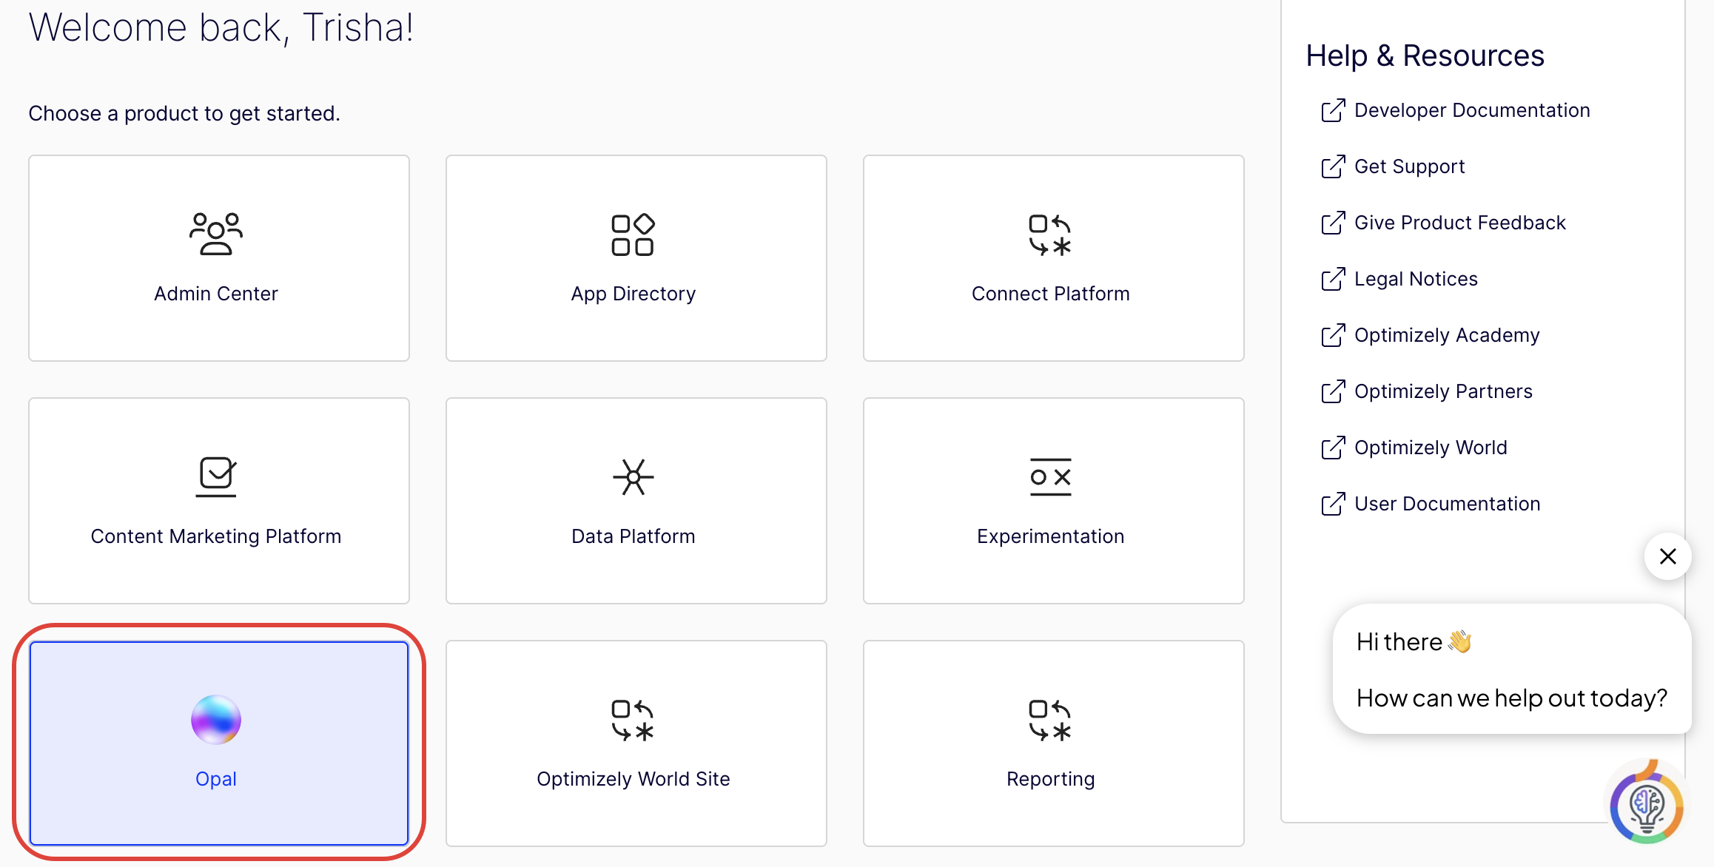Select the Connect Platform label
Screen dimensions: 1714x867
pos(1050,294)
